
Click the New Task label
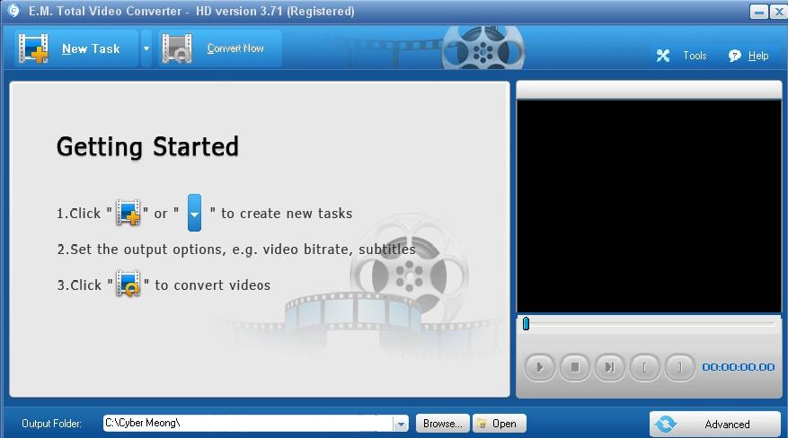point(91,48)
